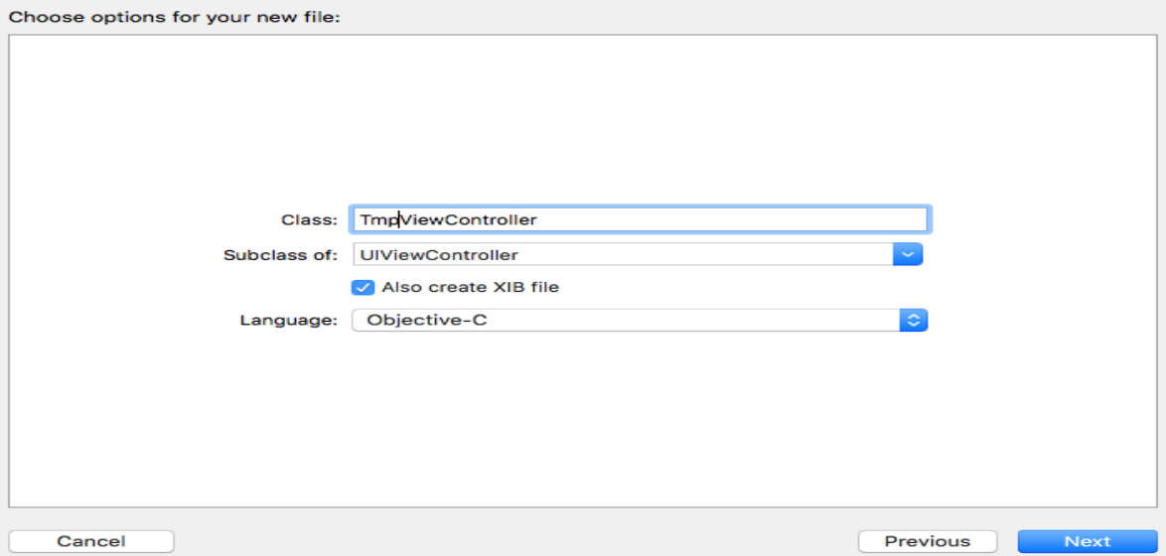The image size is (1166, 556).
Task: Go back with the Previous button
Action: coord(928,541)
